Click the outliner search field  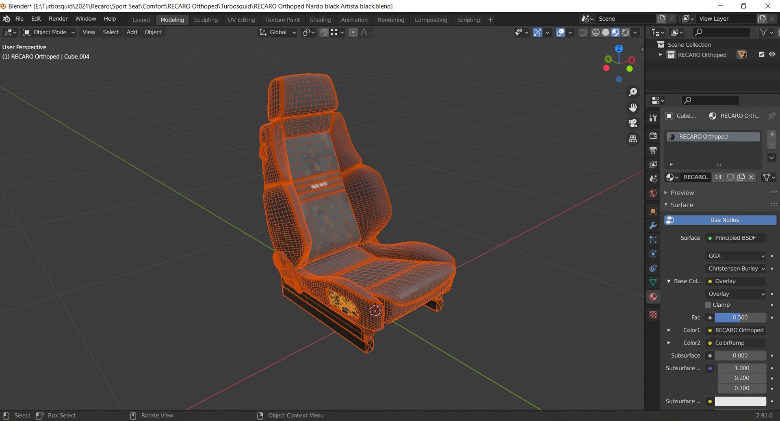coord(721,32)
